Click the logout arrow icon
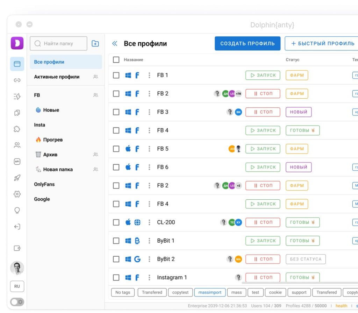The image size is (358, 313). point(17,226)
